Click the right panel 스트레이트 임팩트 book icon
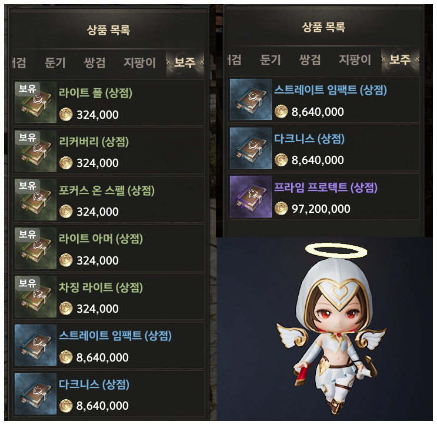Image resolution: width=437 pixels, height=425 pixels. tap(251, 99)
